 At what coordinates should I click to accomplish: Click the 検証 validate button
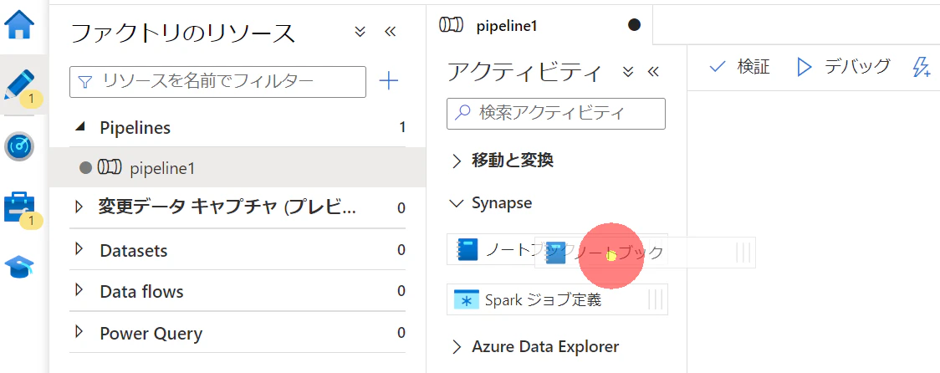click(739, 67)
